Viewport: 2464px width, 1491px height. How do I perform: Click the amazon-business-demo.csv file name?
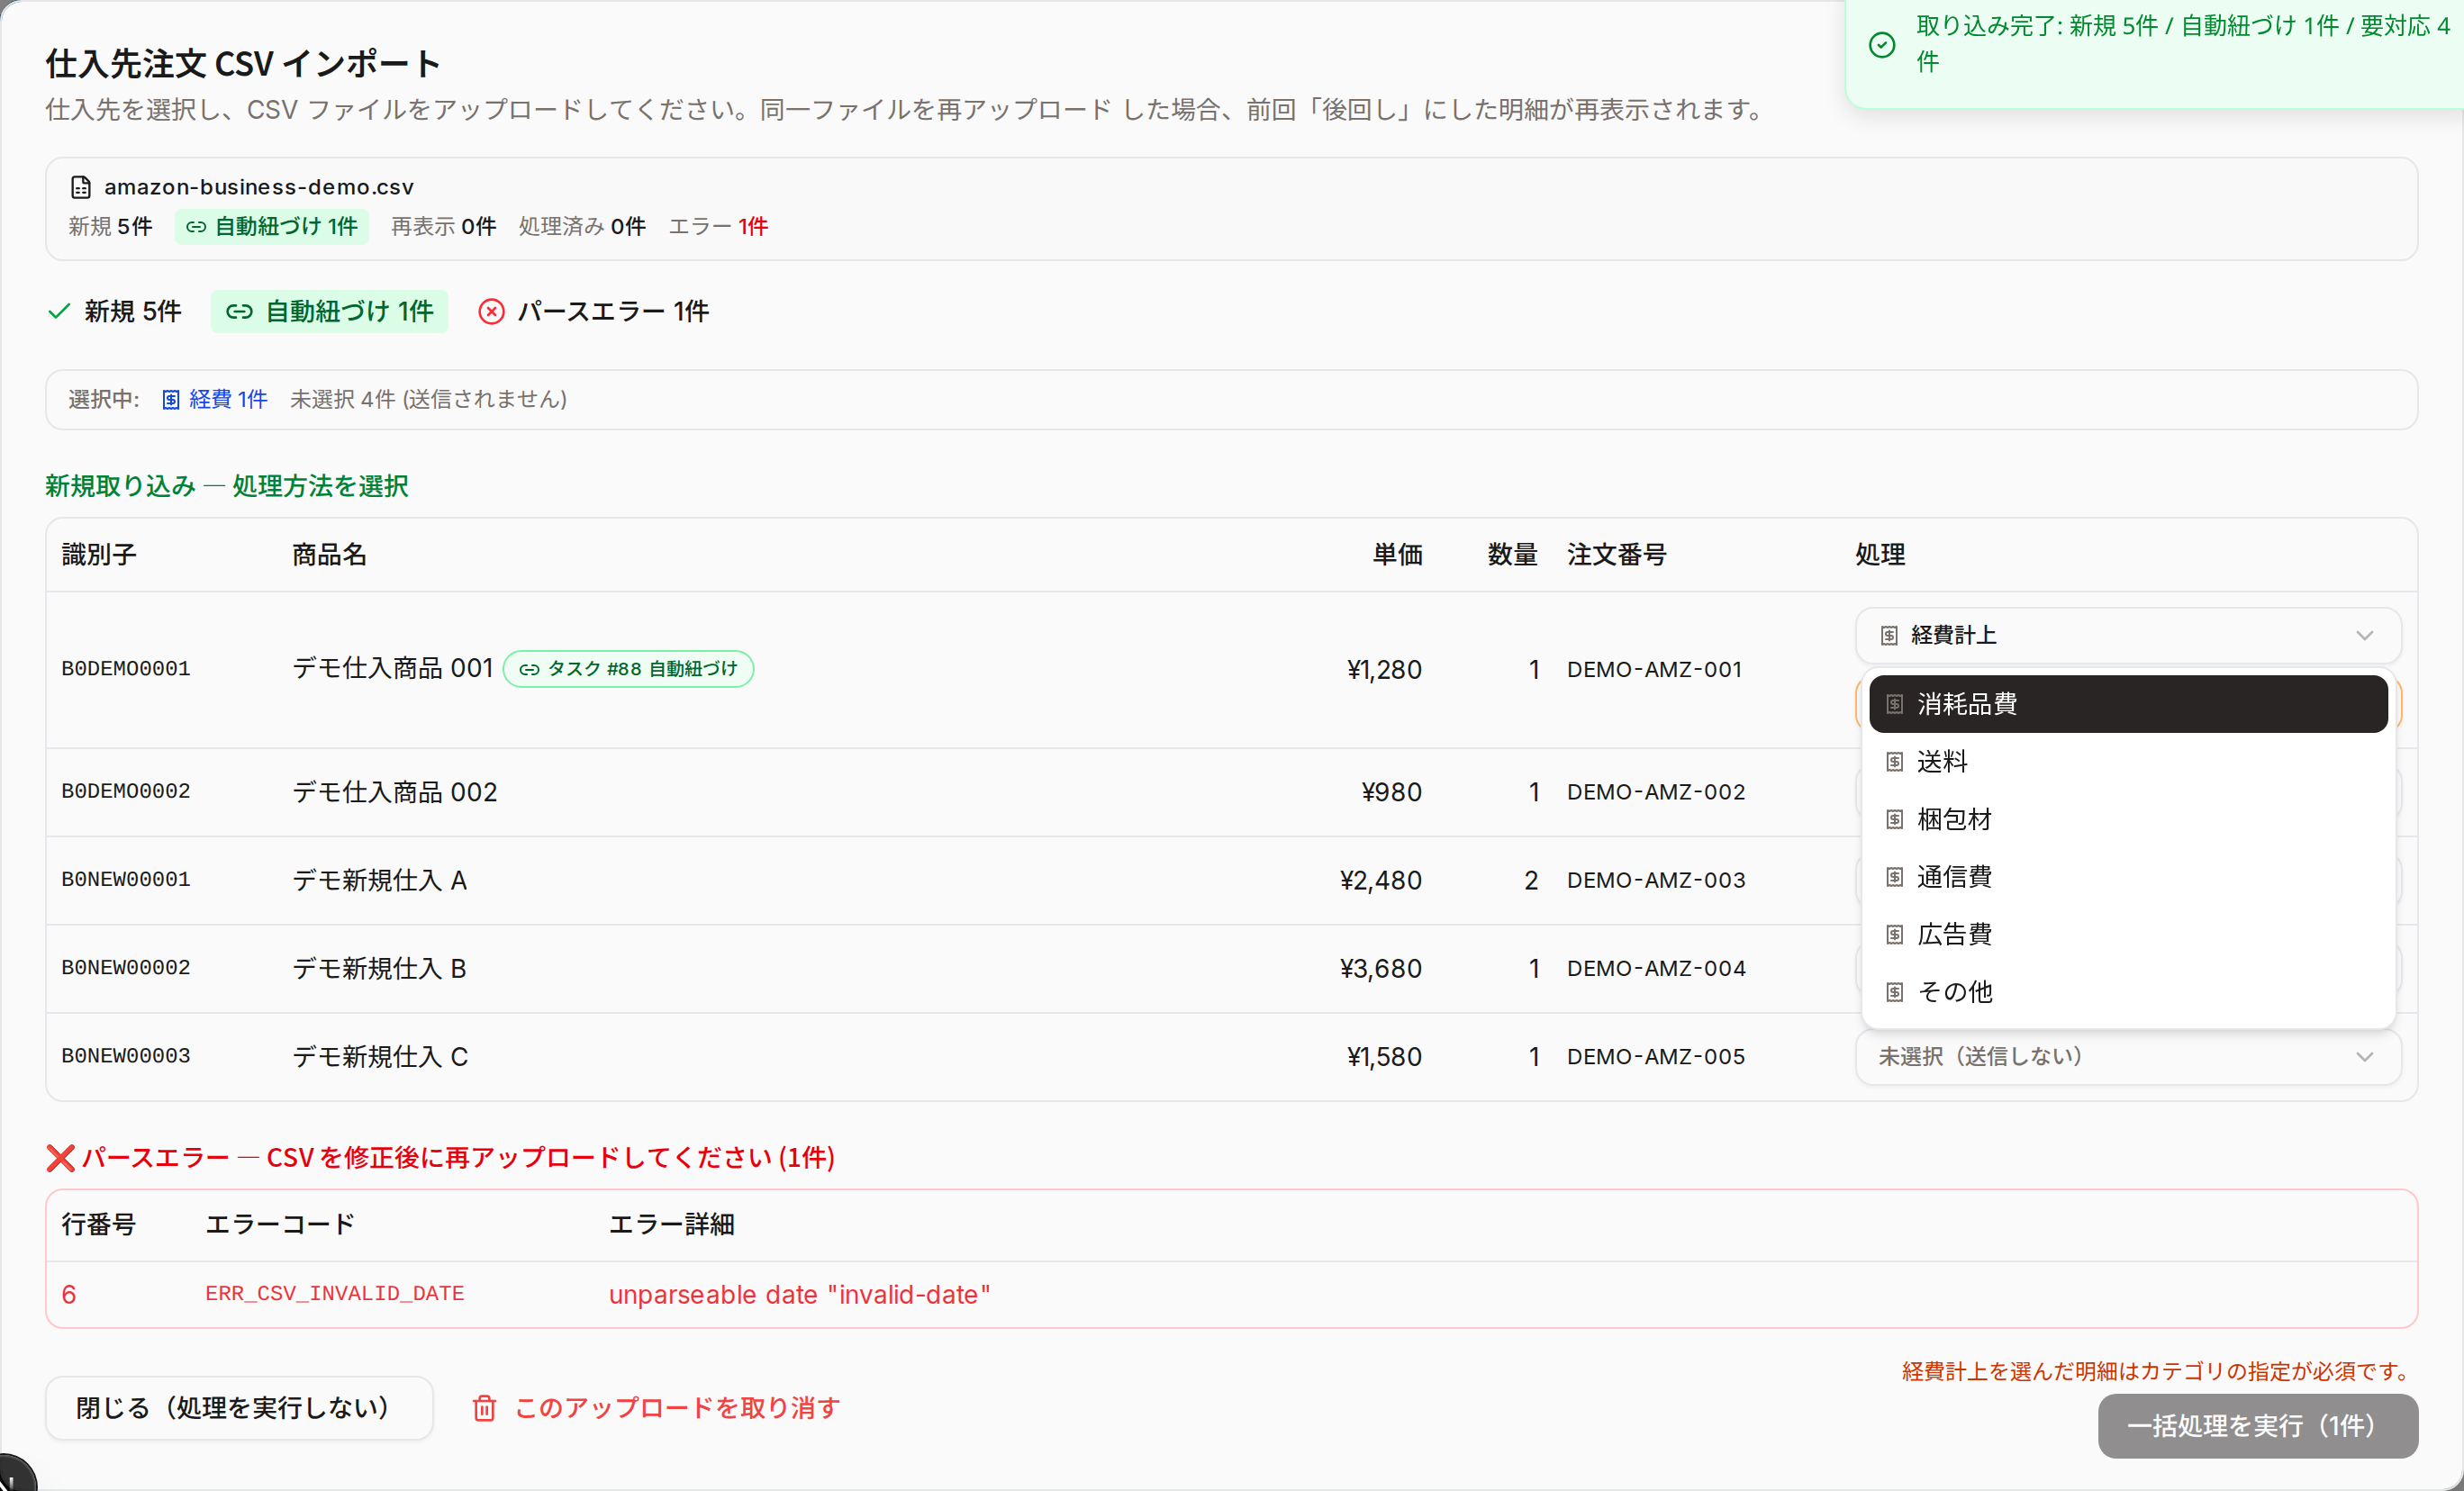tap(259, 187)
